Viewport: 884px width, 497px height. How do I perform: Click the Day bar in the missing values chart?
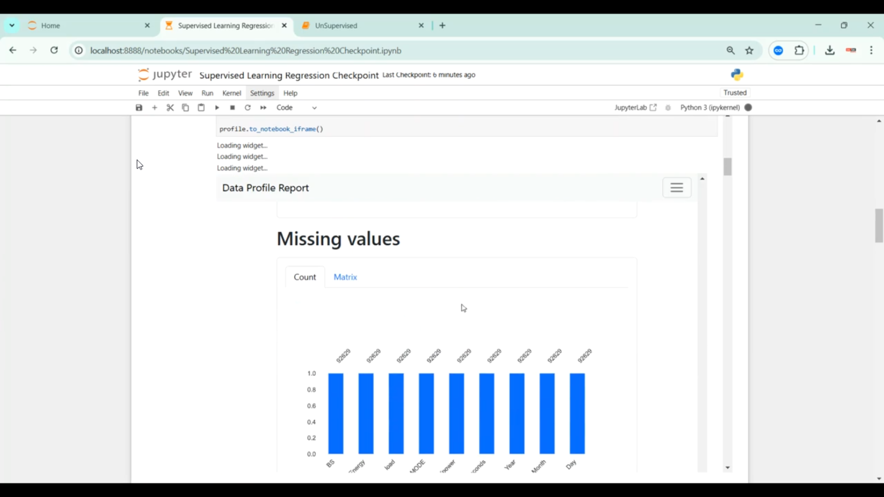coord(578,413)
